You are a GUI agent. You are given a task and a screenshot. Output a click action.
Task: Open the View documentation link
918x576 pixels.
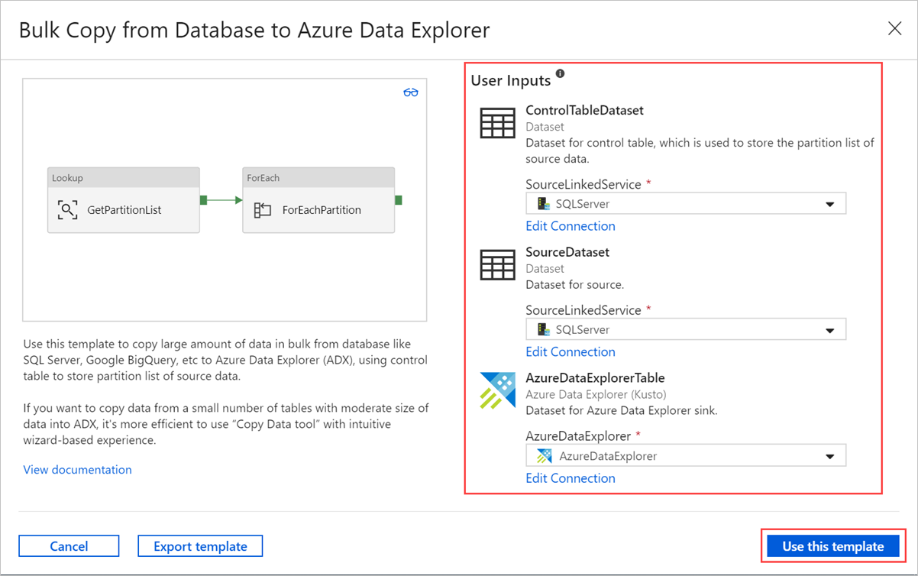click(x=77, y=469)
